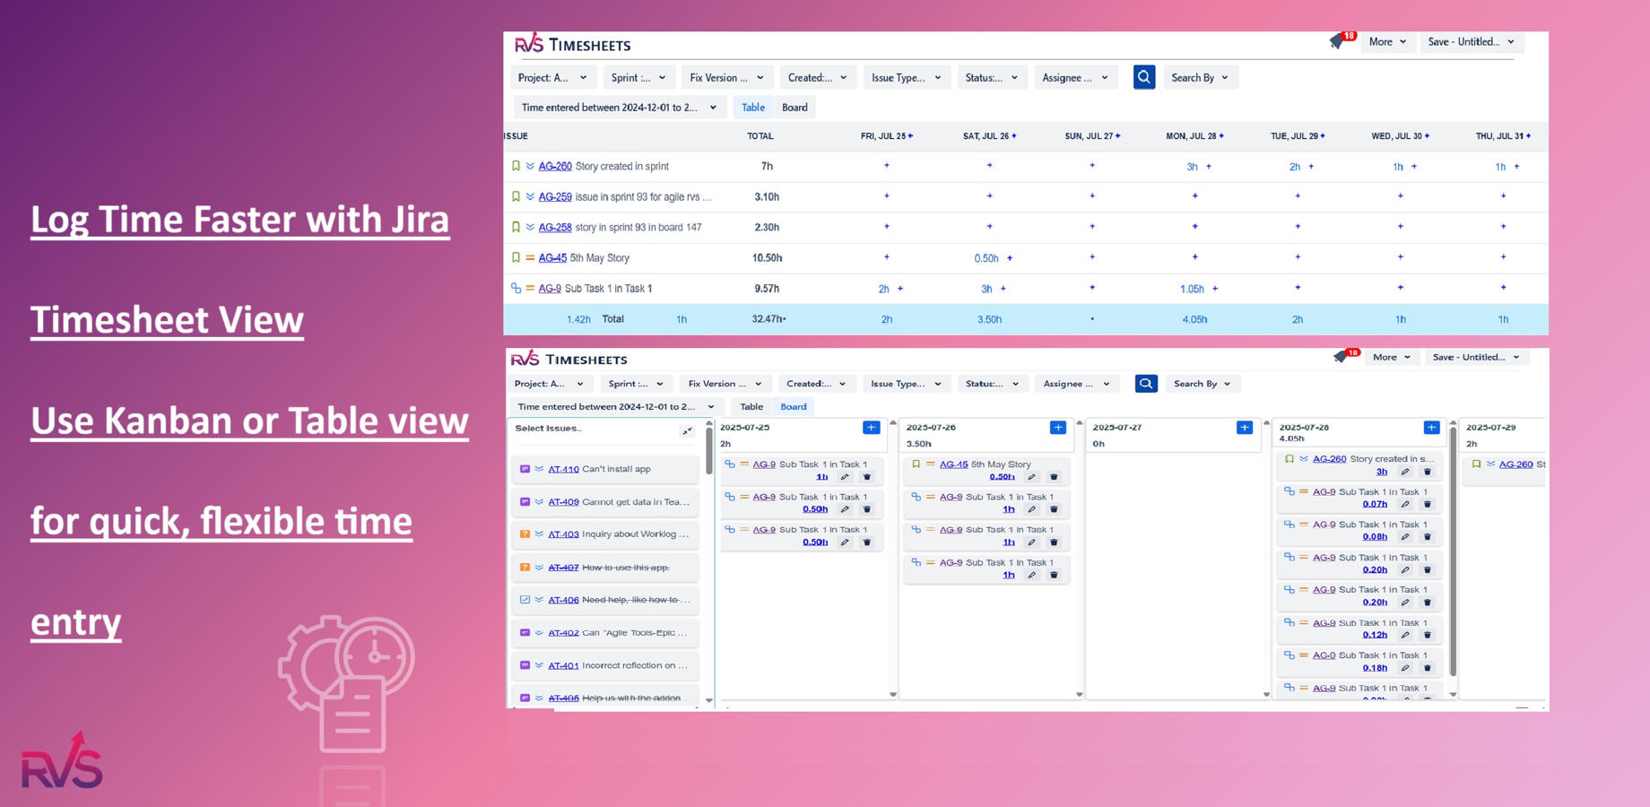The height and width of the screenshot is (807, 1650).
Task: Open the More menu
Action: (x=1387, y=41)
